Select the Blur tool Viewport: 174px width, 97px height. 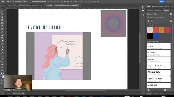(x=2, y=47)
